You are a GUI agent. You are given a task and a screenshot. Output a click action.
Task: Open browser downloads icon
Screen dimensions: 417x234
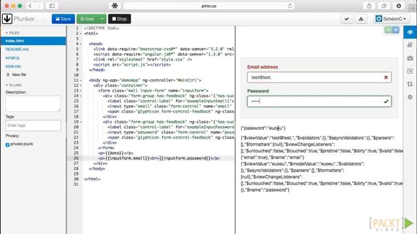[x=398, y=6]
